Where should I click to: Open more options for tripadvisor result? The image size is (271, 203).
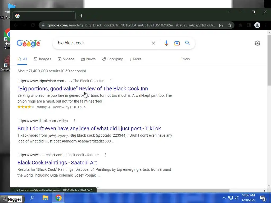point(111,81)
